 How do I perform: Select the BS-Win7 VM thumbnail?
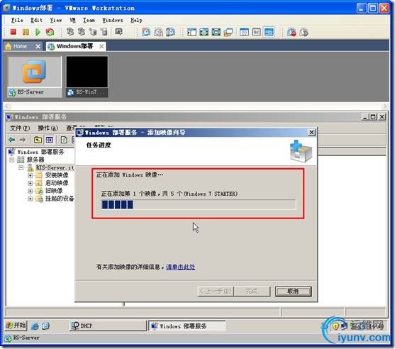(x=87, y=77)
